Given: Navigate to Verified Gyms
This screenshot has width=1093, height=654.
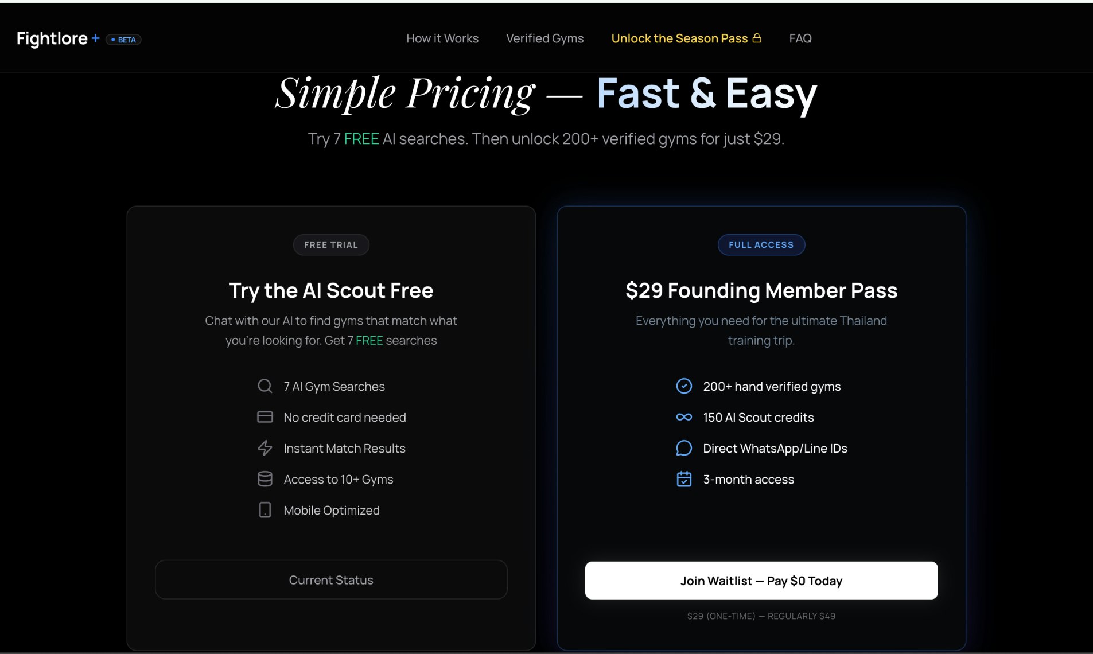Looking at the screenshot, I should click(544, 38).
